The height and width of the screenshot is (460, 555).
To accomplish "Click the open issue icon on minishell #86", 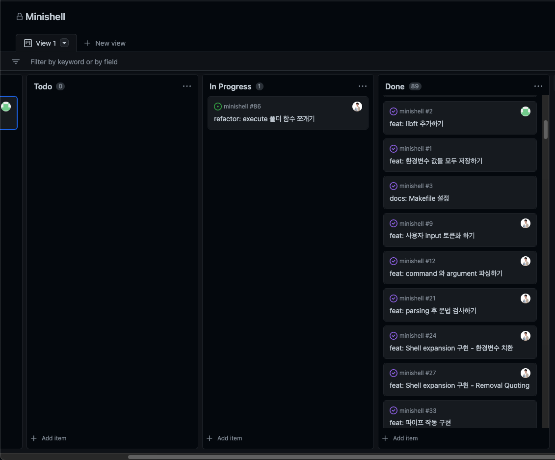I will tap(218, 107).
